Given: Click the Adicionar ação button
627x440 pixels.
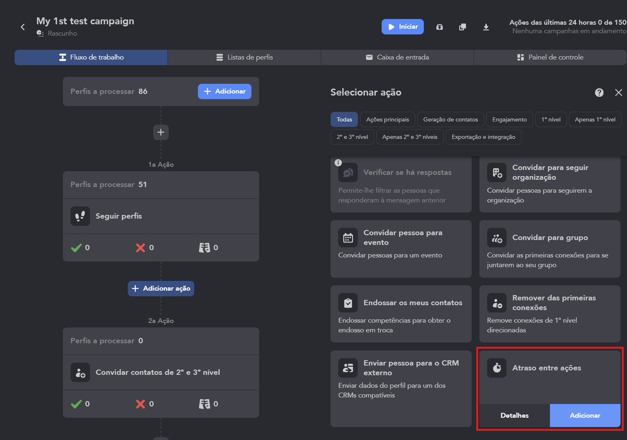Looking at the screenshot, I should [161, 289].
